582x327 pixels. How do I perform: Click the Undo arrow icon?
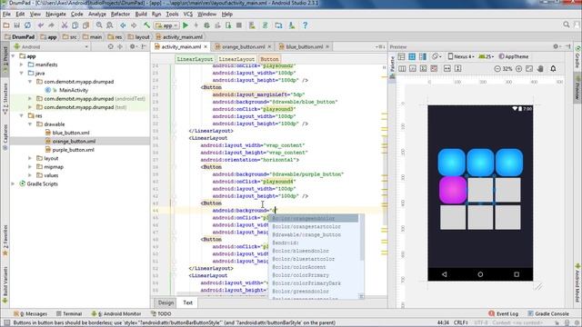40,25
